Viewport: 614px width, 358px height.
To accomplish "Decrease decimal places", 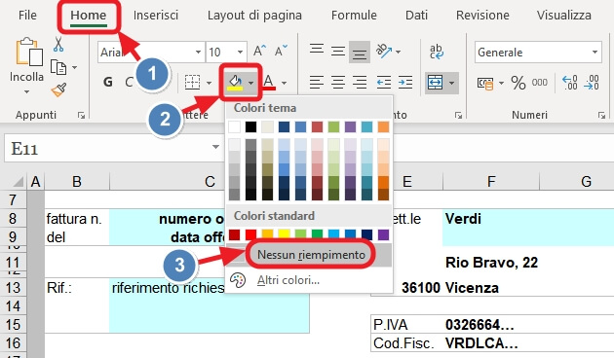I will (x=592, y=83).
